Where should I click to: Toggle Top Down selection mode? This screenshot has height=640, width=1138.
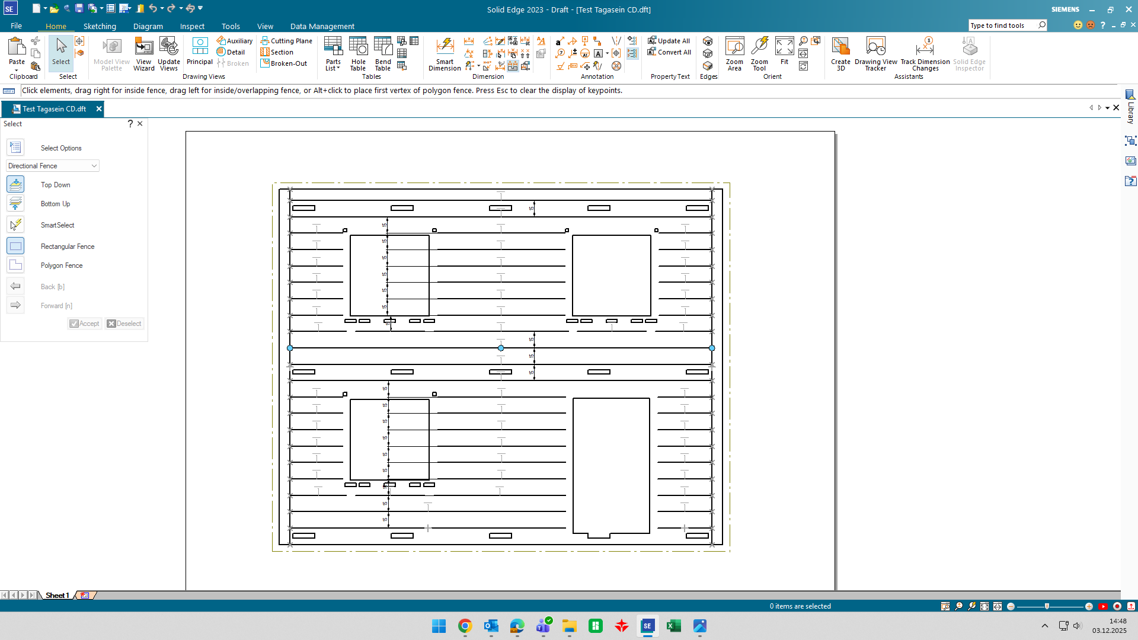tap(15, 184)
